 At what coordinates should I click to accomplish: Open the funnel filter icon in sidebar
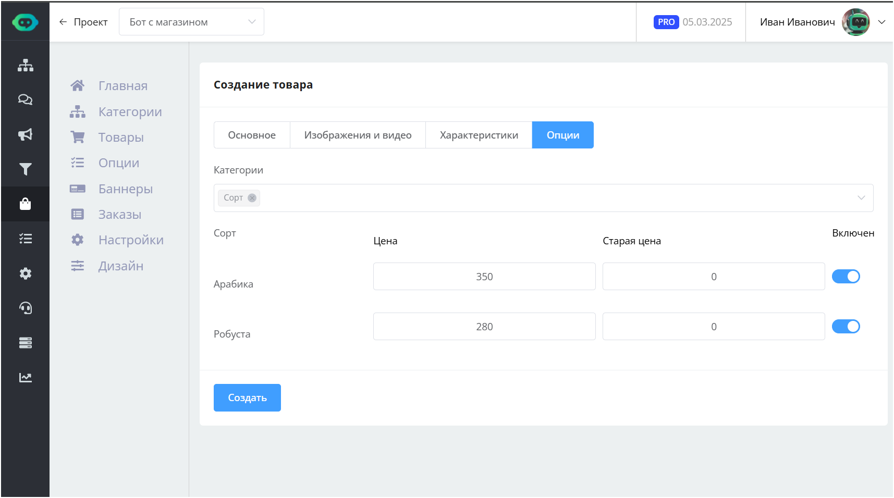point(25,169)
